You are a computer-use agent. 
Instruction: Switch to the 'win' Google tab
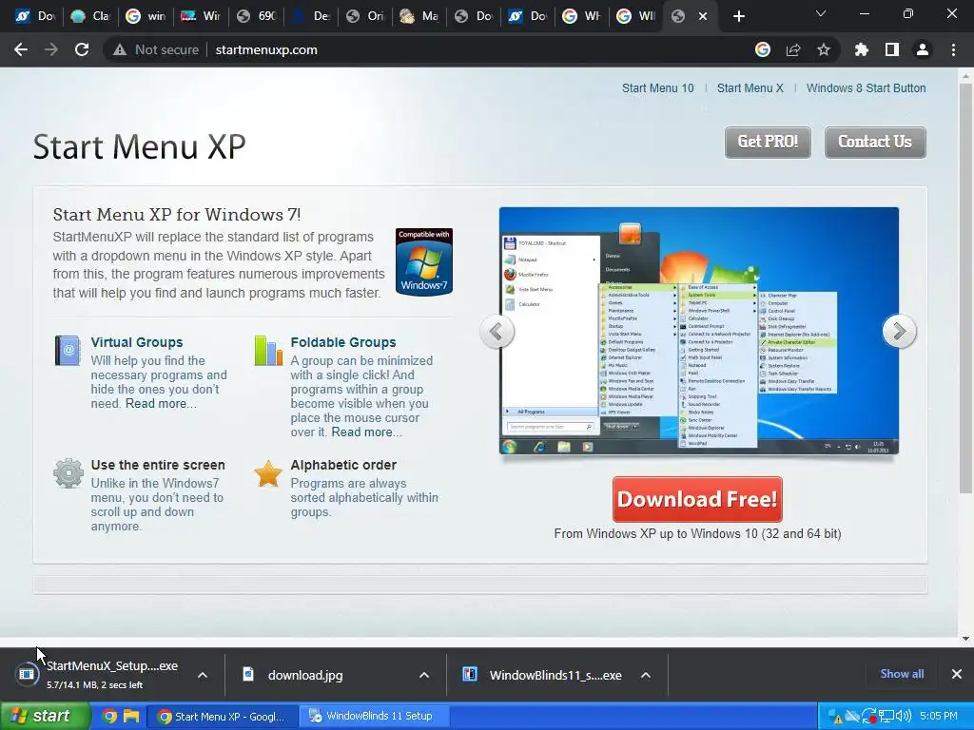point(145,16)
